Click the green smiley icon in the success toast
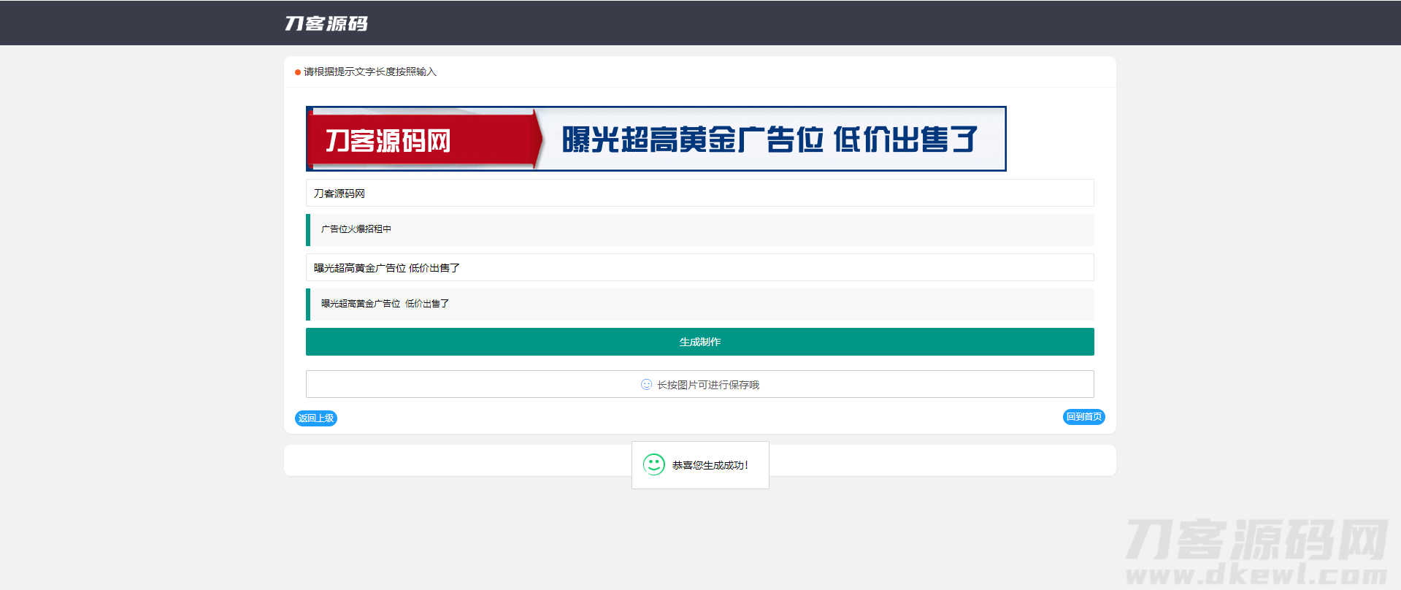 653,464
